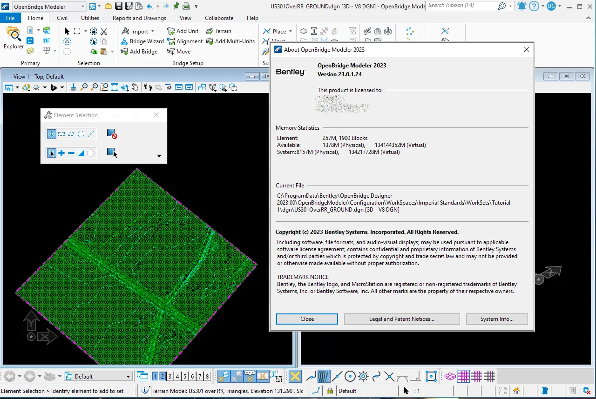The image size is (596, 399).
Task: Close the About OpenBridge Modeler dialog
Action: (307, 319)
